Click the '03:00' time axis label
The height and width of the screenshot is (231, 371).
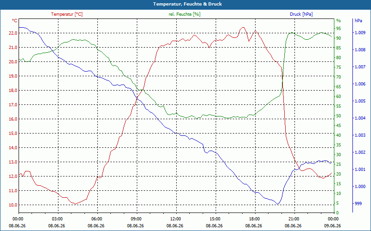click(57, 219)
